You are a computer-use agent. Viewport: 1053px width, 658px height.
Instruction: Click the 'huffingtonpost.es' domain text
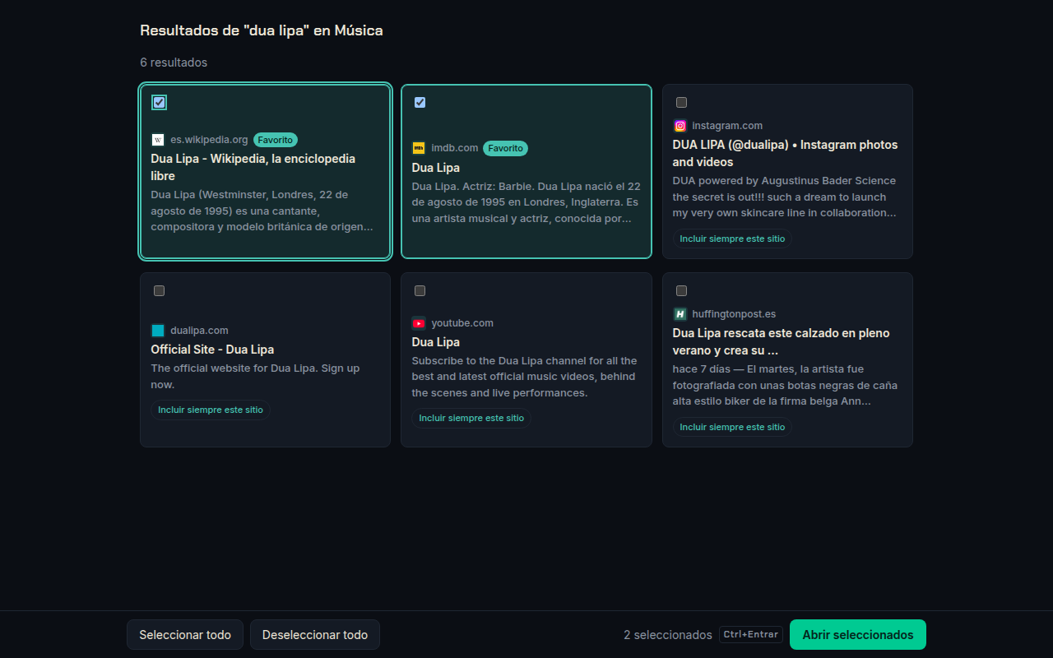pos(734,314)
